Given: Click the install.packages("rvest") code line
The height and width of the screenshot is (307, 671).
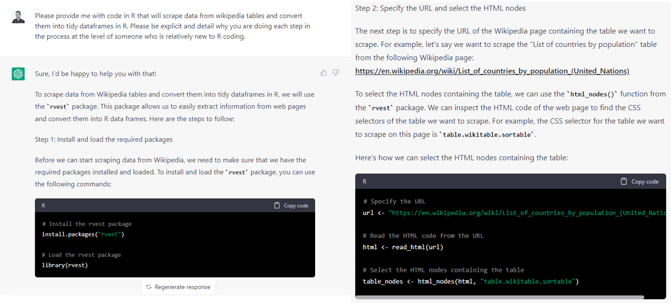Looking at the screenshot, I should [x=83, y=234].
